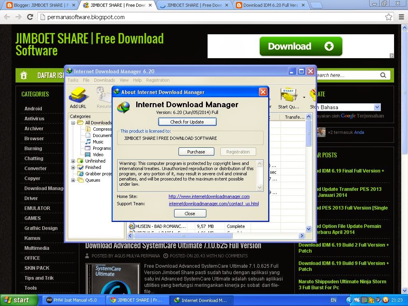Open the Start Queue dropdown arrow
The height and width of the screenshot is (306, 408).
(304, 98)
